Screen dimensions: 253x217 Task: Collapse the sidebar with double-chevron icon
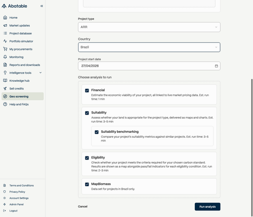pyautogui.click(x=41, y=6)
